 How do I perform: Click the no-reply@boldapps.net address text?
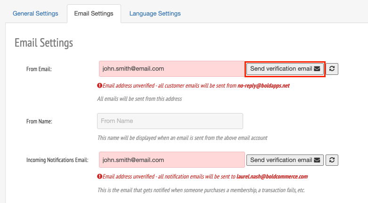[x=263, y=86]
